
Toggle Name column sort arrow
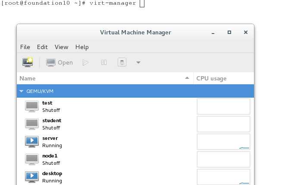coord(187,78)
